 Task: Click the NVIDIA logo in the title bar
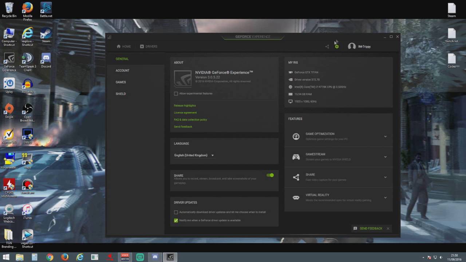point(109,37)
